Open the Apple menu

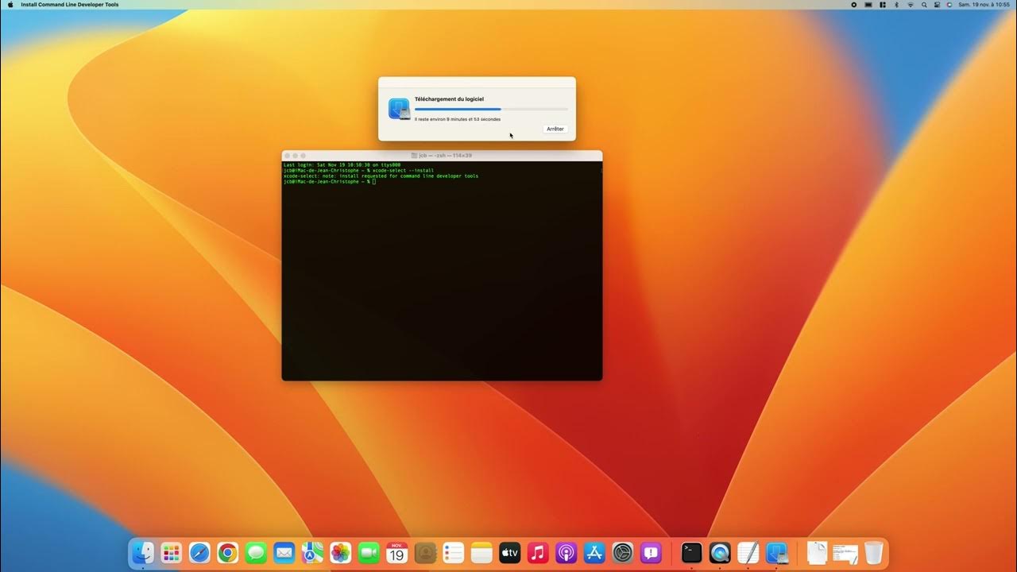click(x=10, y=5)
